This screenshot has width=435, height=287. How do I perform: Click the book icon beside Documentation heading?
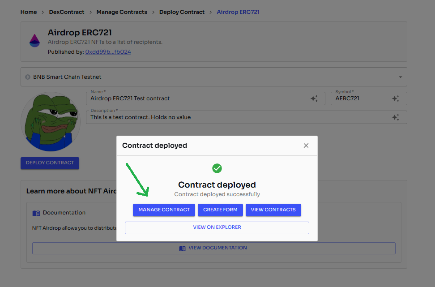(36, 213)
